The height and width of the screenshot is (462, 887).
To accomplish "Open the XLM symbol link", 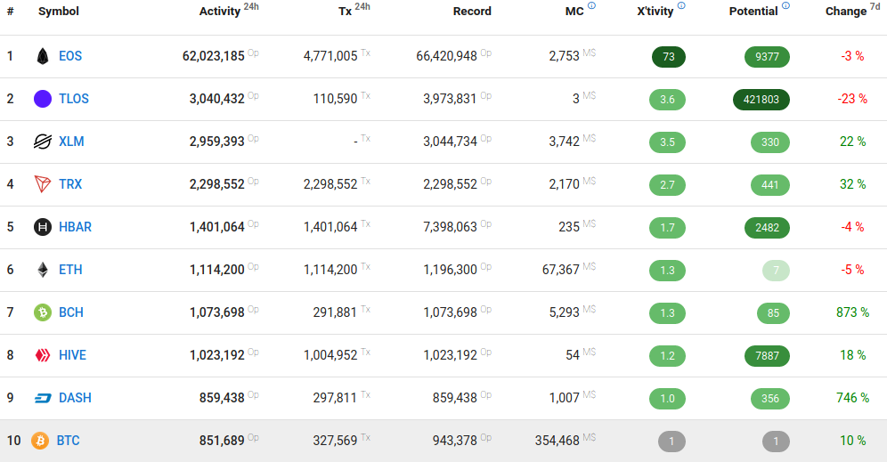I will pyautogui.click(x=71, y=142).
